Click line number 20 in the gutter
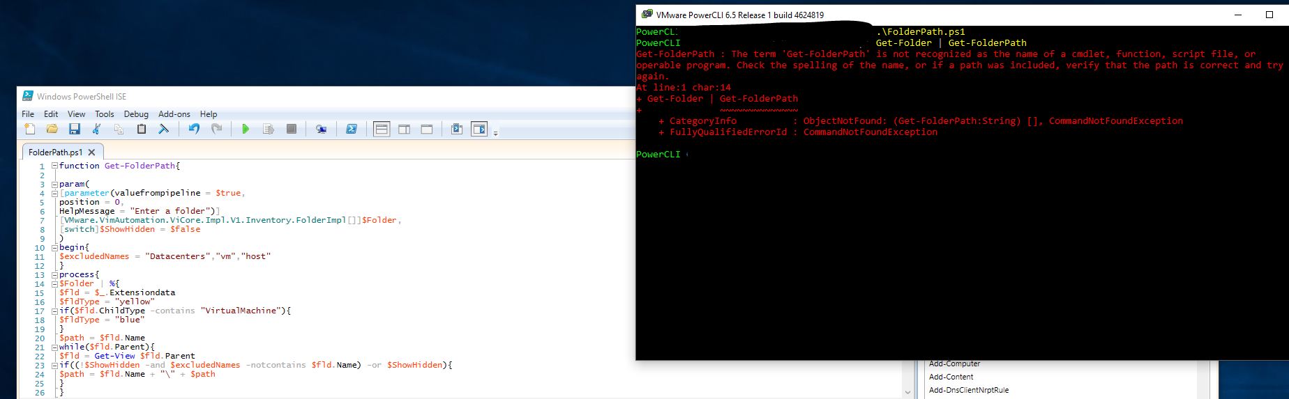Image resolution: width=1289 pixels, height=399 pixels. coord(40,338)
